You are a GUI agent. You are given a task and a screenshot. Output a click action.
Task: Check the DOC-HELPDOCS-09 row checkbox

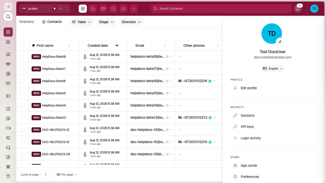tap(22, 154)
